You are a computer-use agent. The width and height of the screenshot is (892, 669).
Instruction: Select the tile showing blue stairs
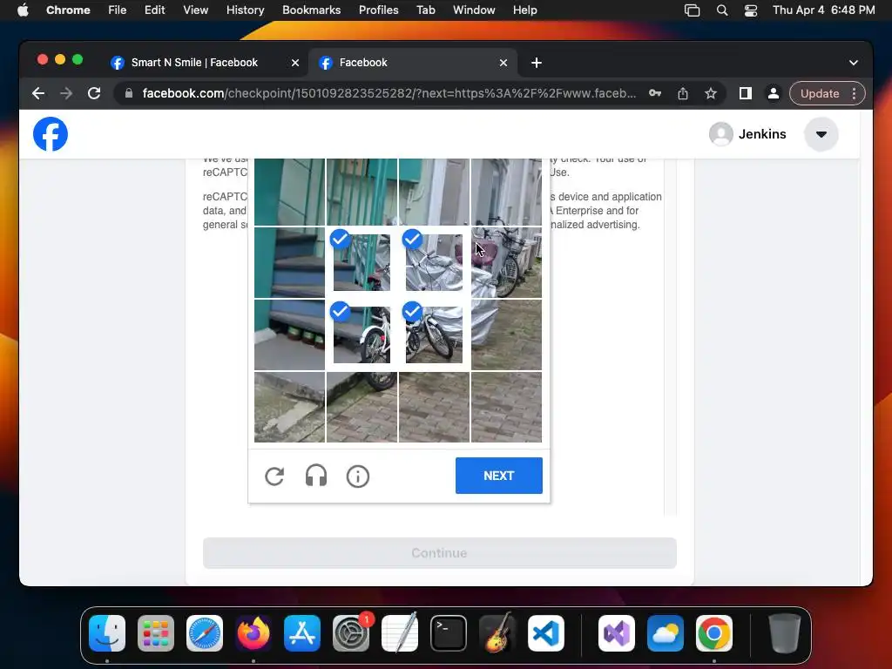pos(289,262)
